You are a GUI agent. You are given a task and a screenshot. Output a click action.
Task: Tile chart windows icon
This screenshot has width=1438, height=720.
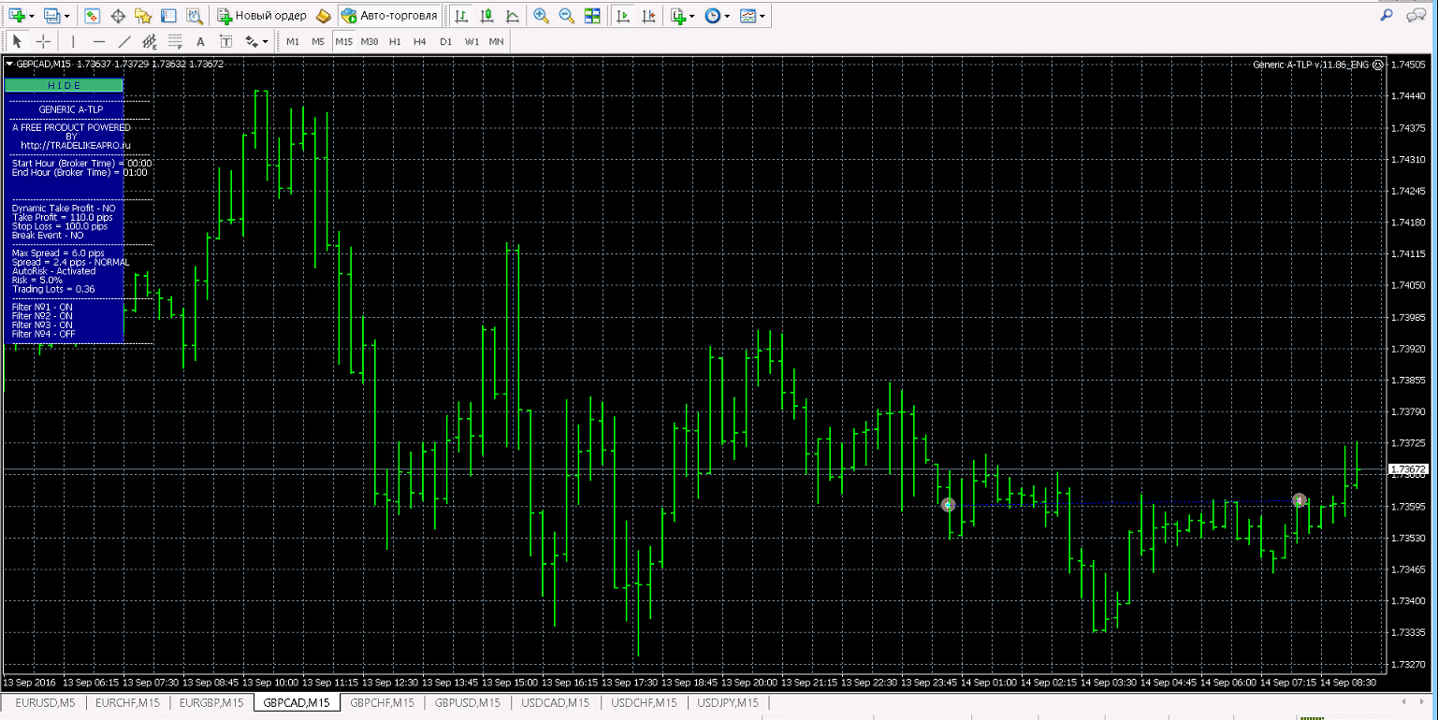tap(592, 16)
